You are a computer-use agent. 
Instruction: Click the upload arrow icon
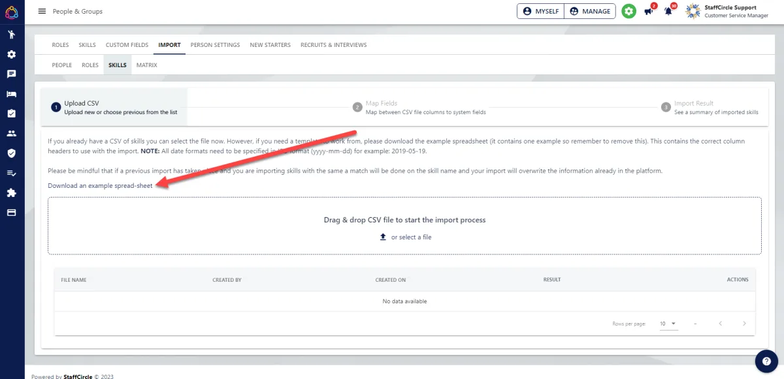click(384, 237)
